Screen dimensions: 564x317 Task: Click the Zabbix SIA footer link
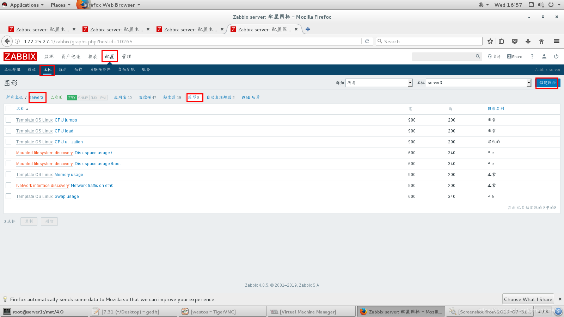(x=309, y=285)
